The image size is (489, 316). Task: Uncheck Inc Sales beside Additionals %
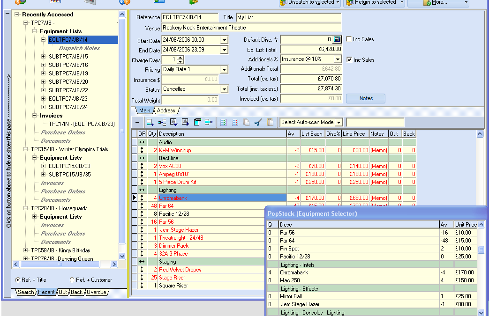[349, 60]
